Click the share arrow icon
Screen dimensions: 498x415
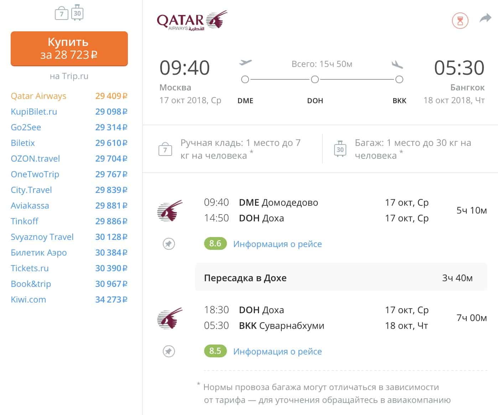485,18
